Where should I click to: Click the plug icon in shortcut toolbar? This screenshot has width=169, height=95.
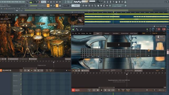tap(101, 6)
